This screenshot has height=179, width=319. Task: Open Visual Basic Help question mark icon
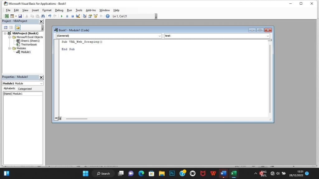tap(107, 16)
